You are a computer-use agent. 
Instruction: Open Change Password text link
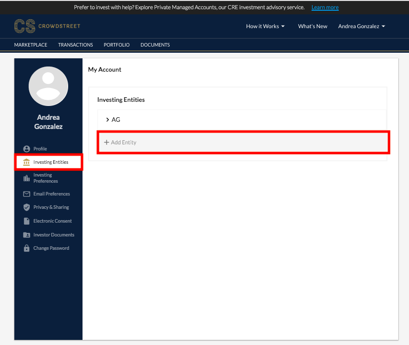tap(51, 248)
